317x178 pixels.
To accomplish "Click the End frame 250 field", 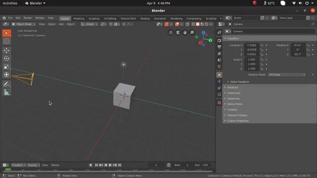I will click(x=202, y=165).
